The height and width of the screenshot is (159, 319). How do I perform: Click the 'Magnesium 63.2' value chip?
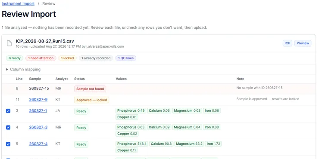click(x=189, y=144)
